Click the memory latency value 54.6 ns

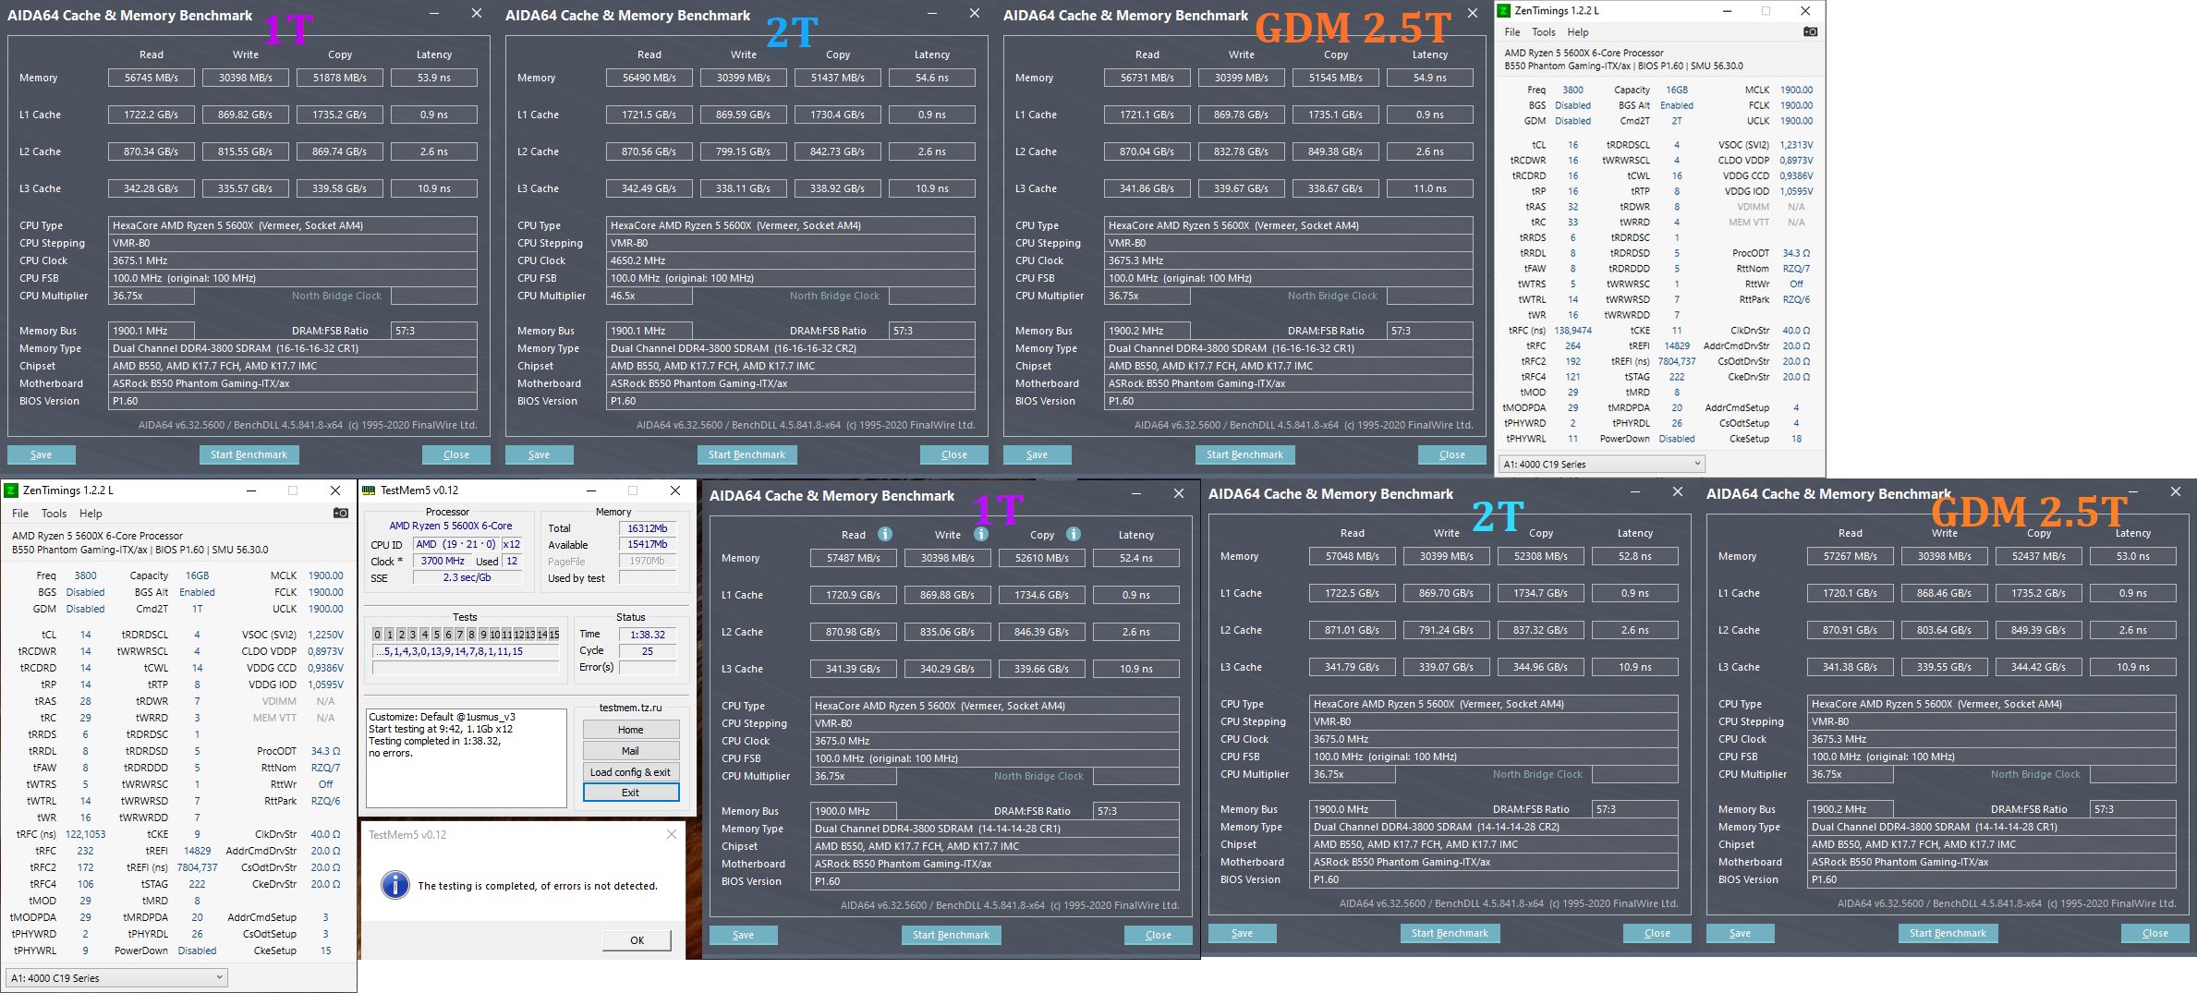click(931, 78)
